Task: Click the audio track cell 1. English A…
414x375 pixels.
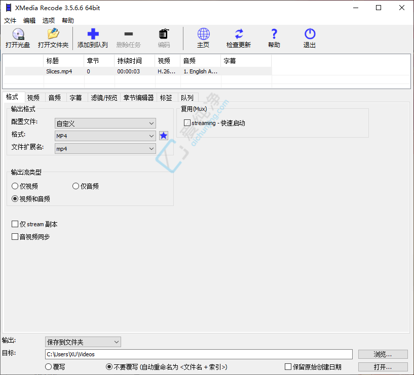Action: click(200, 71)
